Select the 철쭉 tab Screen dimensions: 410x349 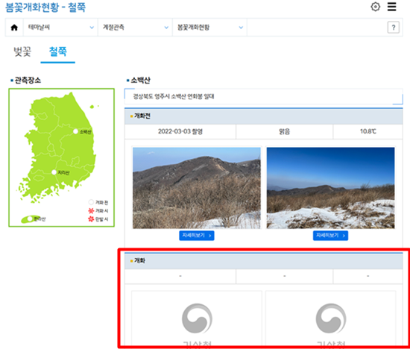(58, 51)
